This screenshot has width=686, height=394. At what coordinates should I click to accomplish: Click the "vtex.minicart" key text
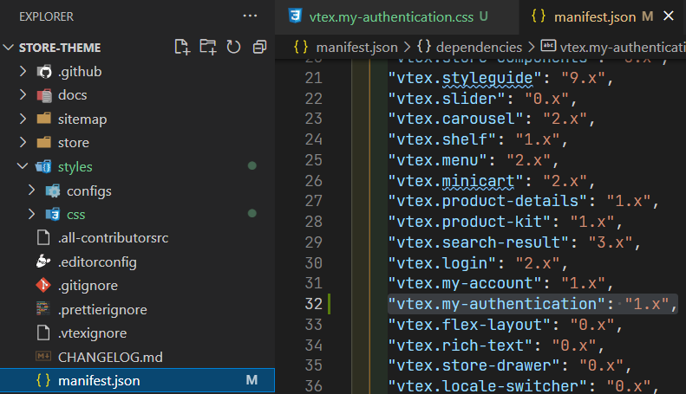(456, 180)
